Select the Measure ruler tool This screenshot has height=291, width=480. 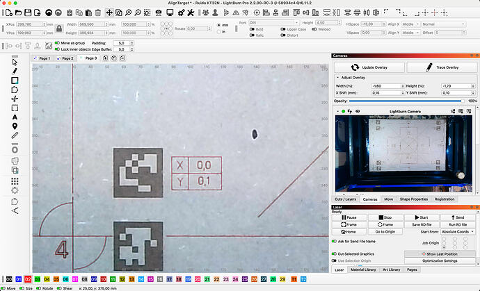(x=15, y=135)
